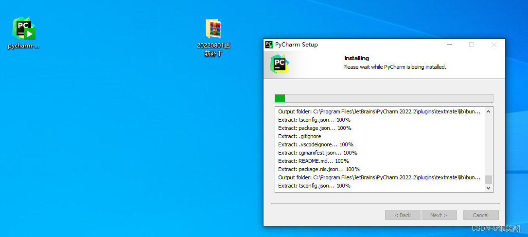Click the 'PyCharm Setup' window title
Viewport: 528px width, 237px height.
click(x=296, y=45)
